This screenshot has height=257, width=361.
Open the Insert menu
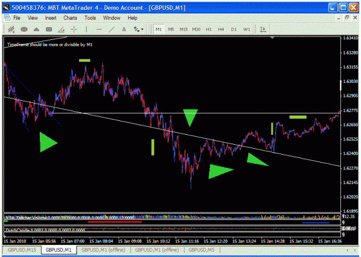[x=51, y=18]
